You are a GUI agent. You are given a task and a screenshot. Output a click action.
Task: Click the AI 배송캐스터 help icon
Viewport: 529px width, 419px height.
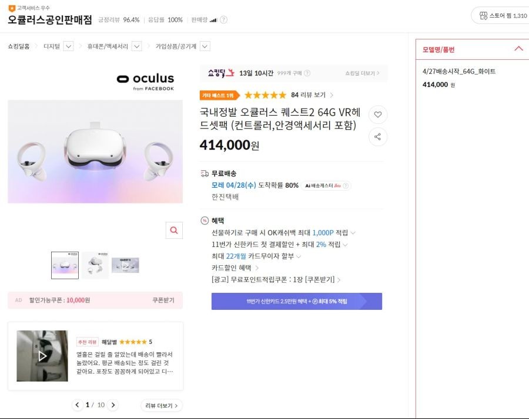pos(346,185)
